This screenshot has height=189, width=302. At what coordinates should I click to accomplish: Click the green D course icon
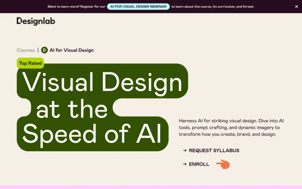pos(44,50)
